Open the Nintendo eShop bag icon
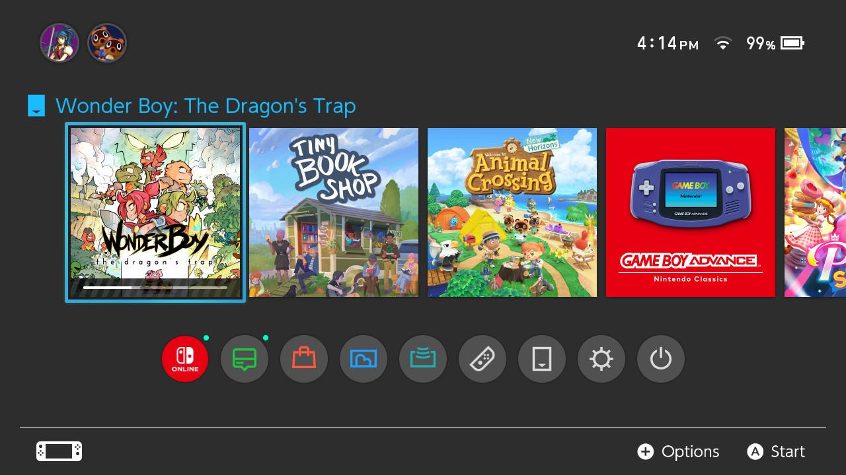 click(304, 359)
